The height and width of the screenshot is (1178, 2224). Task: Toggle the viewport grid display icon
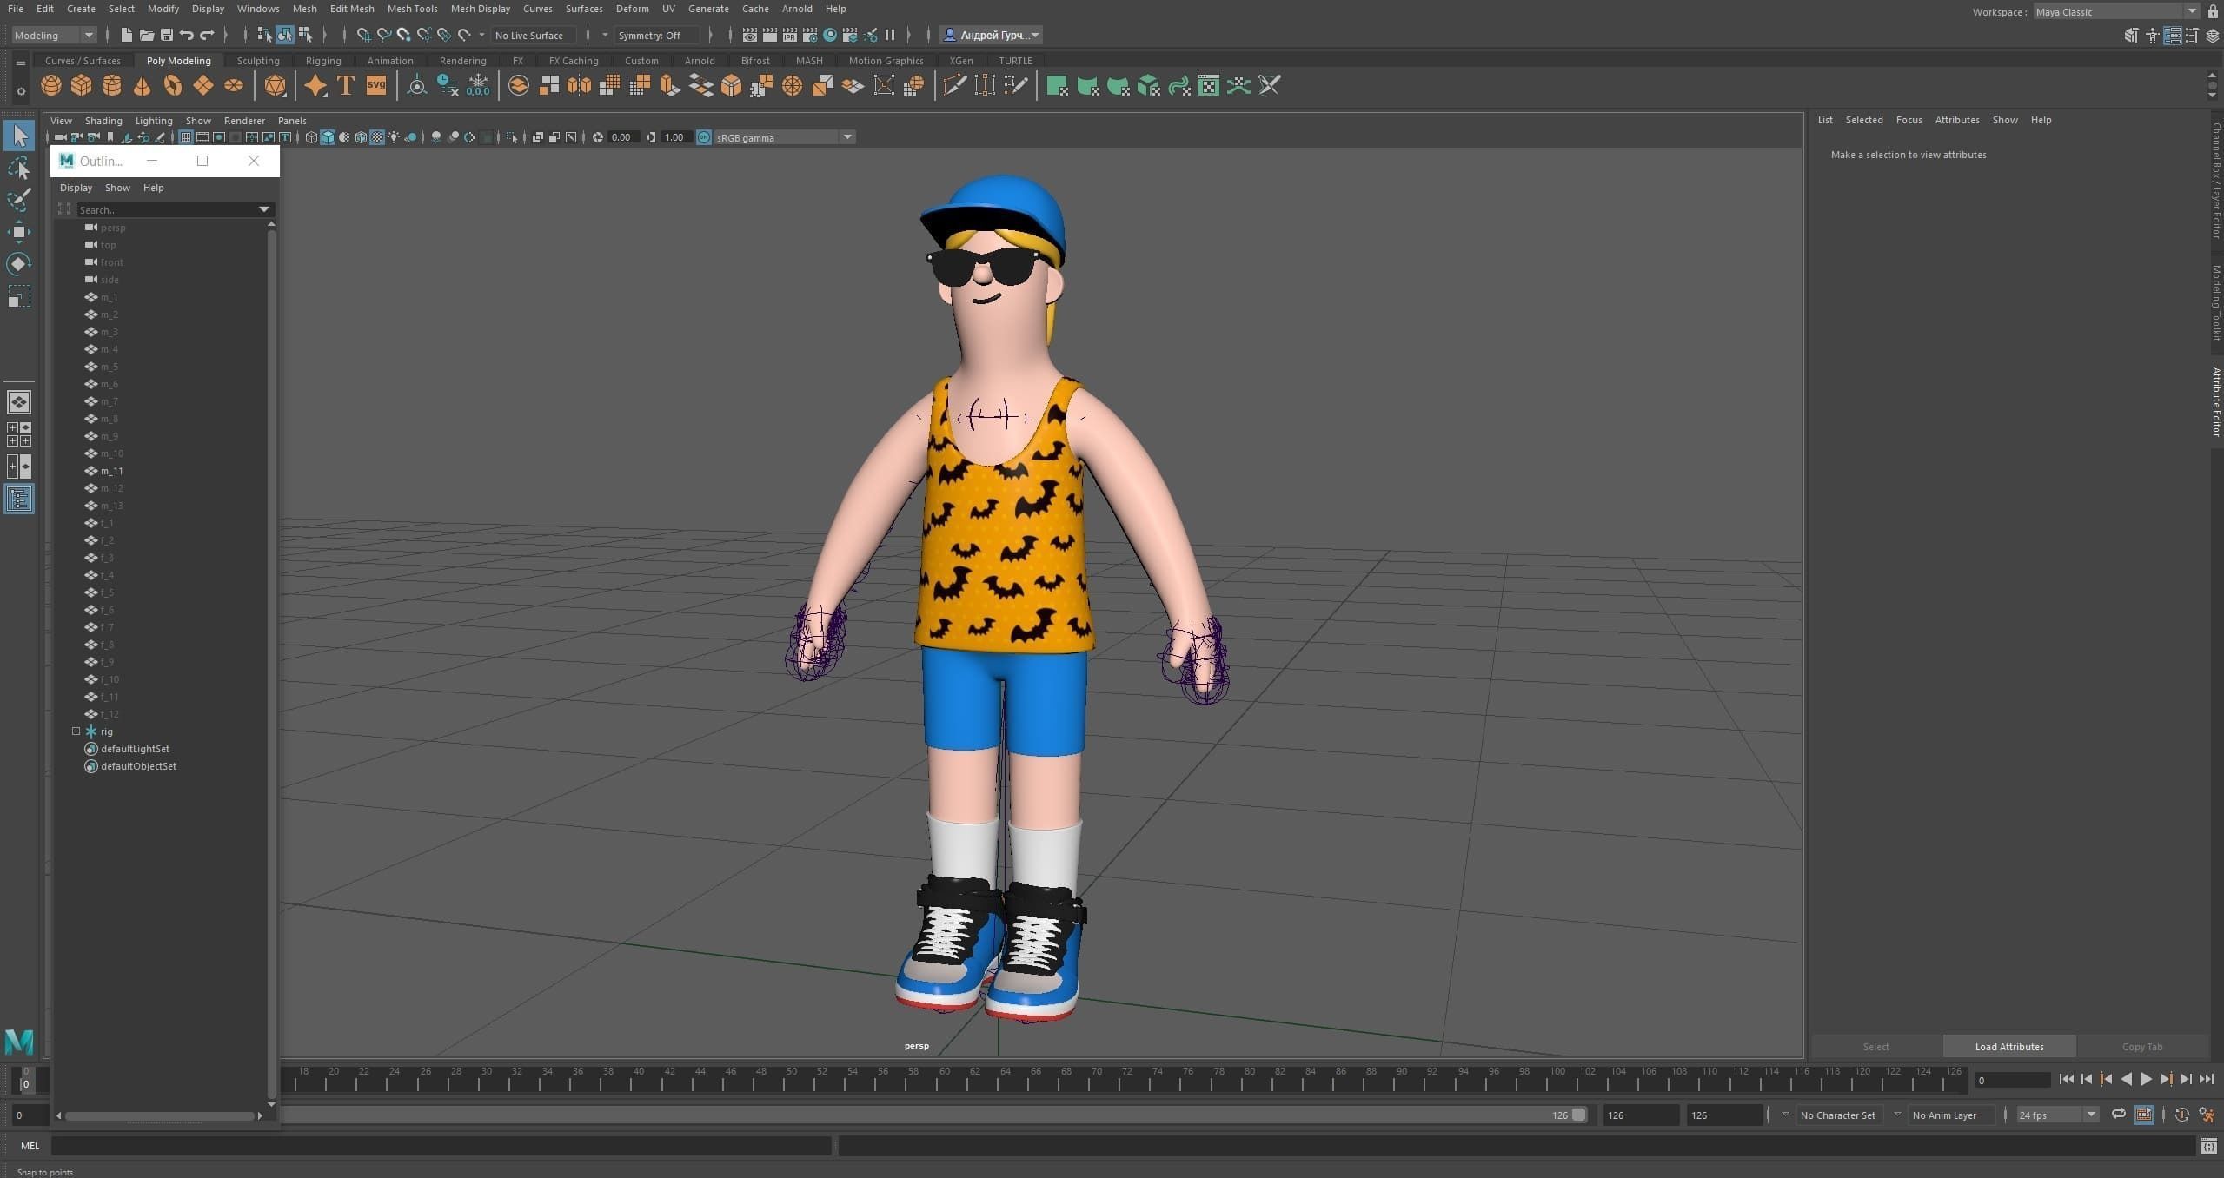coord(186,137)
